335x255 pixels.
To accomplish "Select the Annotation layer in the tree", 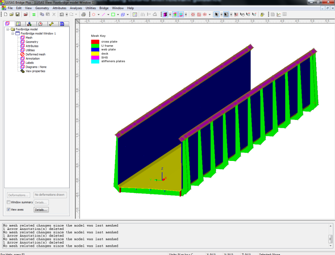I will click(33, 59).
